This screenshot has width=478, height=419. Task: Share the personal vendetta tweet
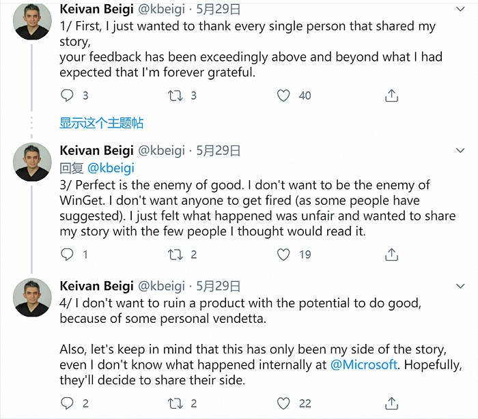tap(391, 403)
